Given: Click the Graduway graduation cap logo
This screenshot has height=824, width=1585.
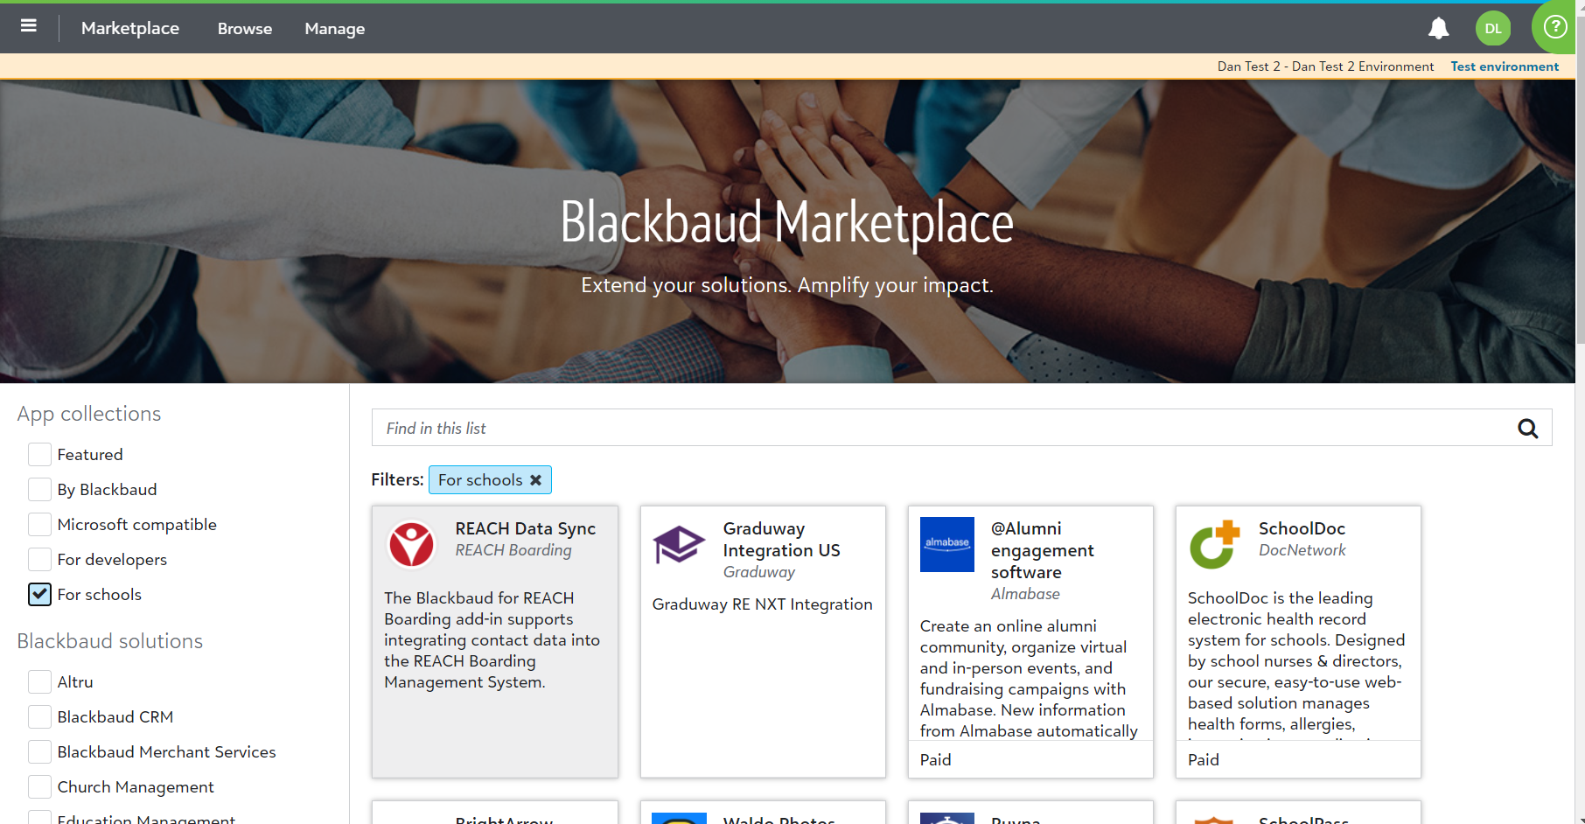Looking at the screenshot, I should 679,544.
